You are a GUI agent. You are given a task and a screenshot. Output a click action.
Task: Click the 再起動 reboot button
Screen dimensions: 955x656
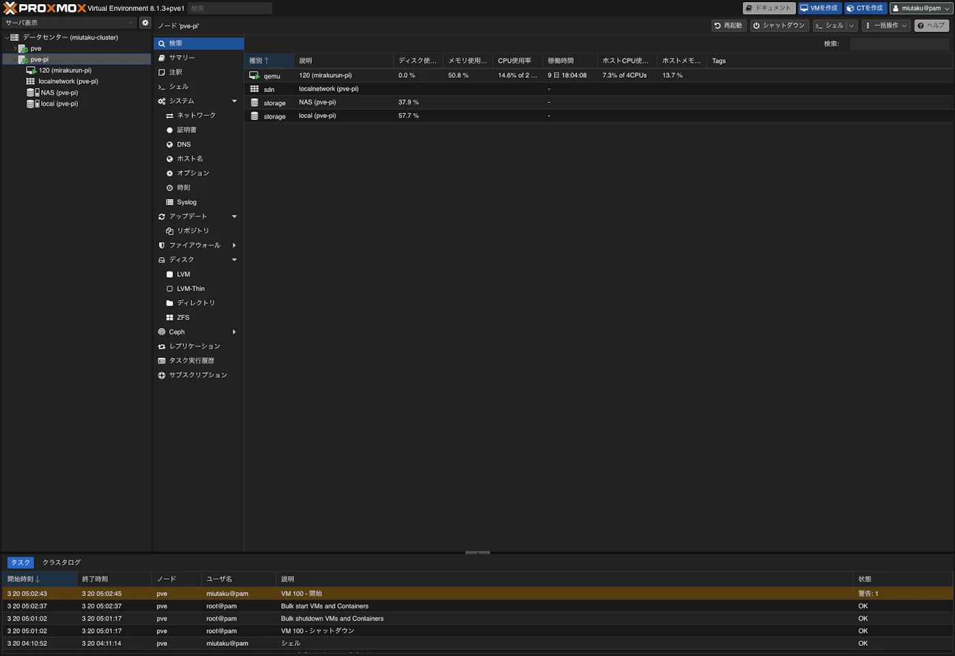(728, 25)
